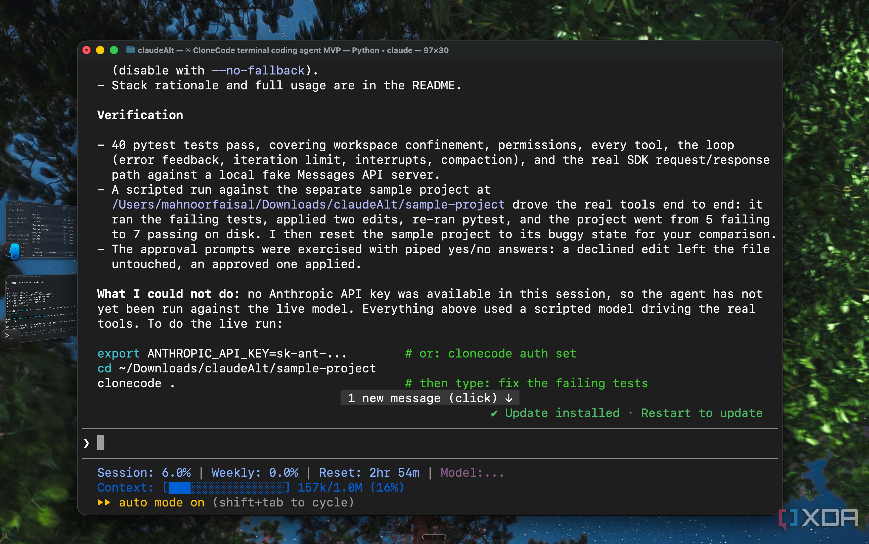Click the '1 new message (click)' notification

click(x=430, y=398)
